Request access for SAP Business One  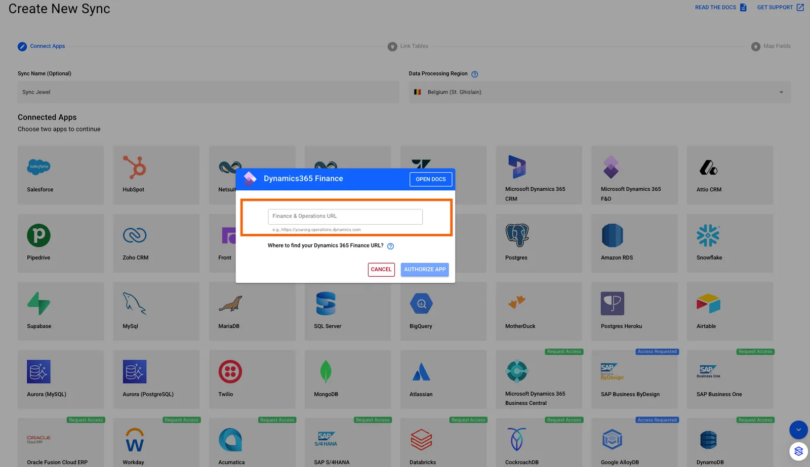(x=755, y=352)
